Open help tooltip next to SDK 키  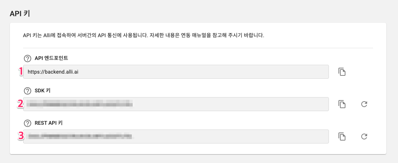pyautogui.click(x=27, y=91)
